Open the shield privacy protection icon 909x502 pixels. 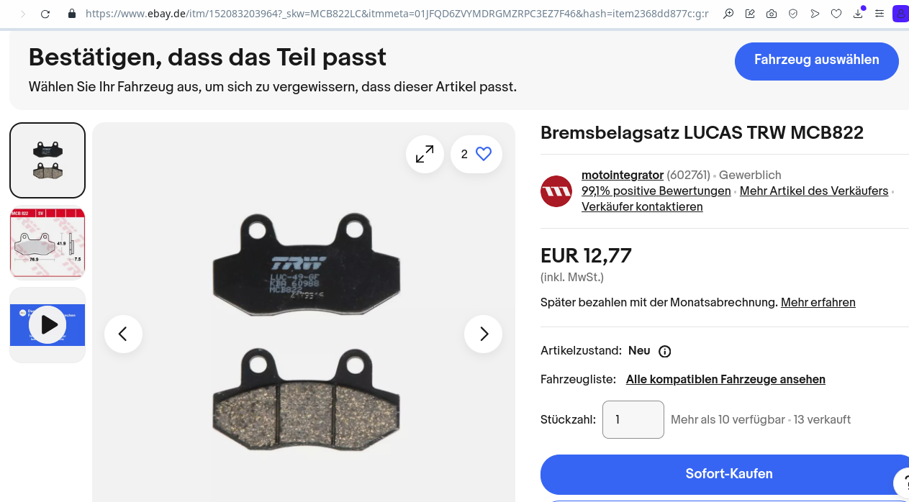(x=793, y=14)
